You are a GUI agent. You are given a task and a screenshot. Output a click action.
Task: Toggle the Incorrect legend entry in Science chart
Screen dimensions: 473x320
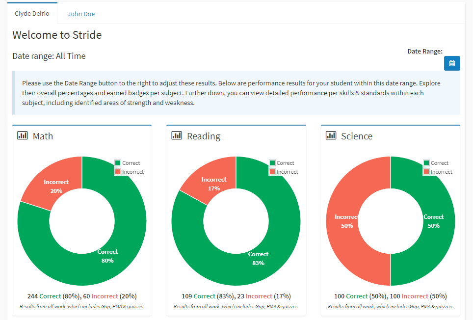coord(438,172)
